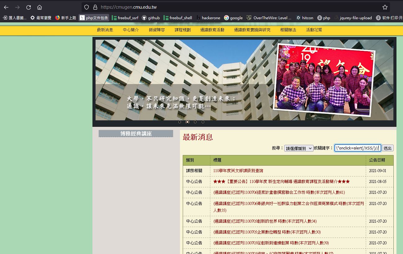Open 從創新到連續創業 時數 announcement link
Viewport: 403px width, 254px height.
(x=271, y=243)
